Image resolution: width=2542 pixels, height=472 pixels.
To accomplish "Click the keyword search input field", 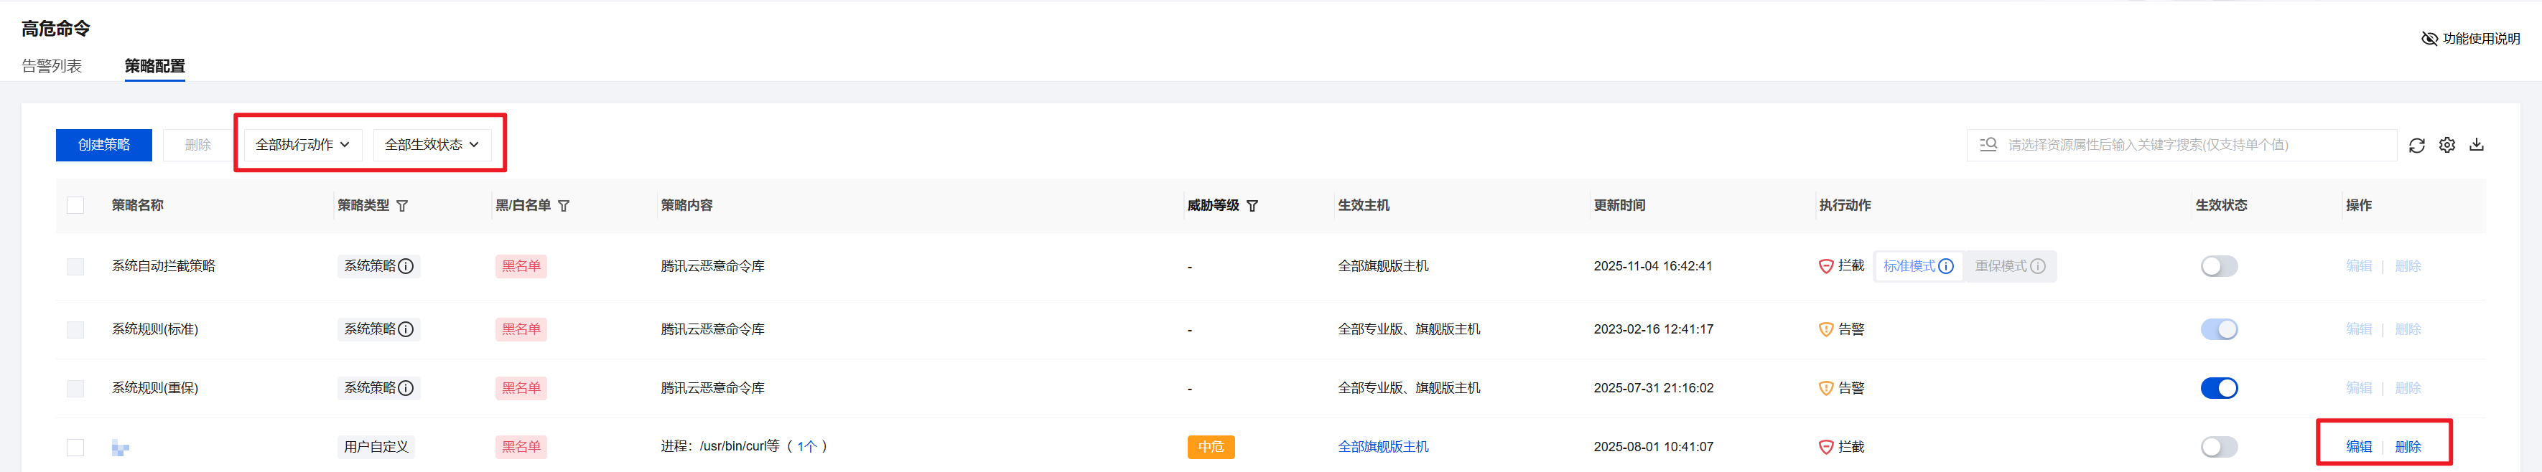I will pos(2191,145).
